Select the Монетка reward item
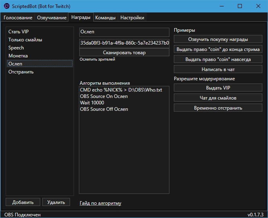This screenshot has width=268, height=218. 40,56
